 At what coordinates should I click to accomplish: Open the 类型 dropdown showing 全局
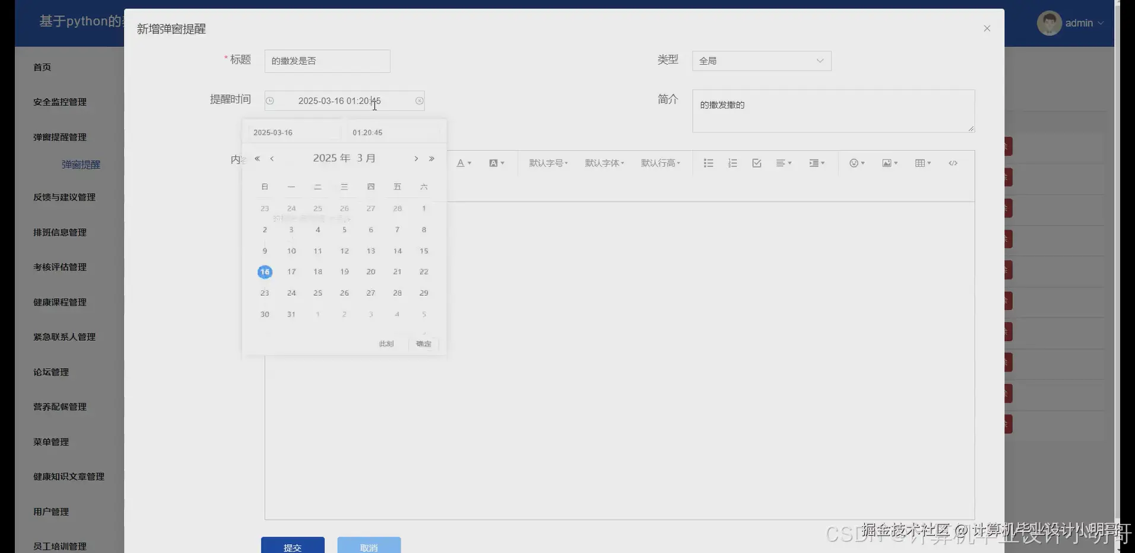(x=762, y=60)
